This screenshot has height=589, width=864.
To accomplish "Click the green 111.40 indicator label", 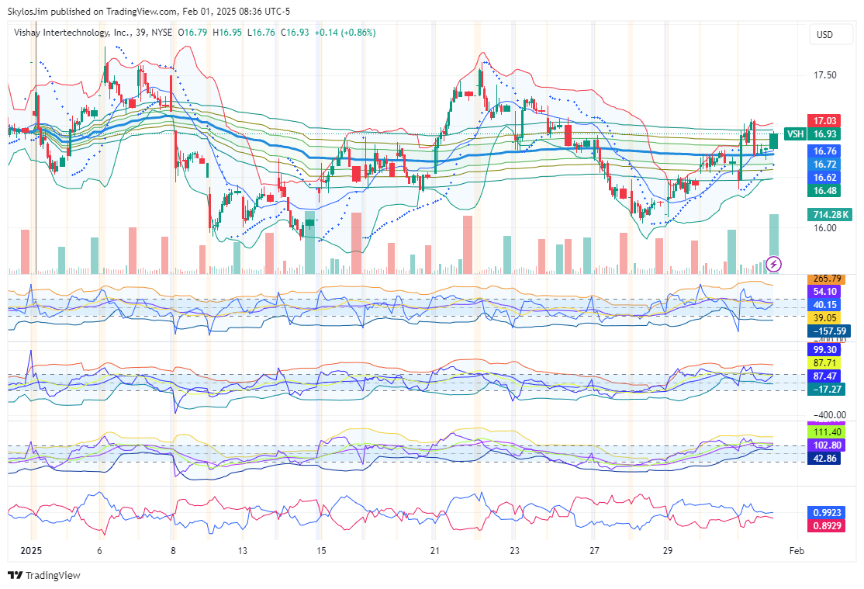I will pos(827,432).
